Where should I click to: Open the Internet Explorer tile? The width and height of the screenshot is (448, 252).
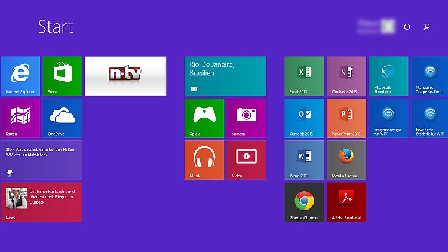point(20,76)
